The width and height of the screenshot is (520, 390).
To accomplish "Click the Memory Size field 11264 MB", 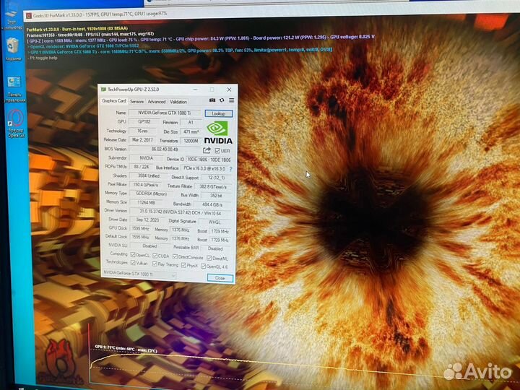I will (x=146, y=202).
